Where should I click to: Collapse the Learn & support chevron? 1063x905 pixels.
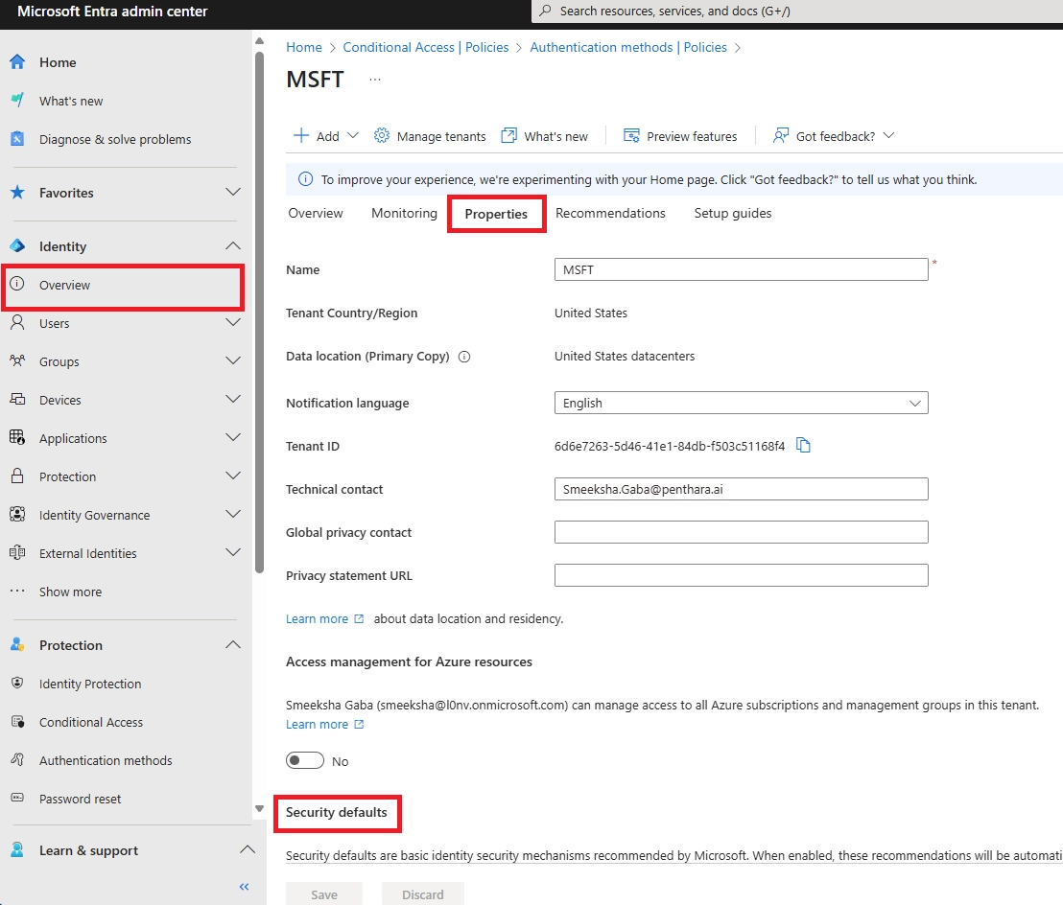248,848
